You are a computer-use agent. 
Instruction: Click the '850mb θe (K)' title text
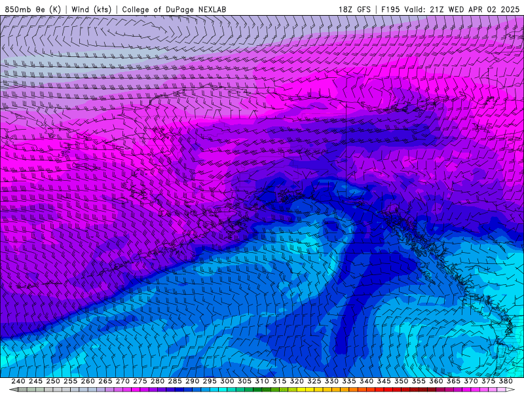pos(33,9)
